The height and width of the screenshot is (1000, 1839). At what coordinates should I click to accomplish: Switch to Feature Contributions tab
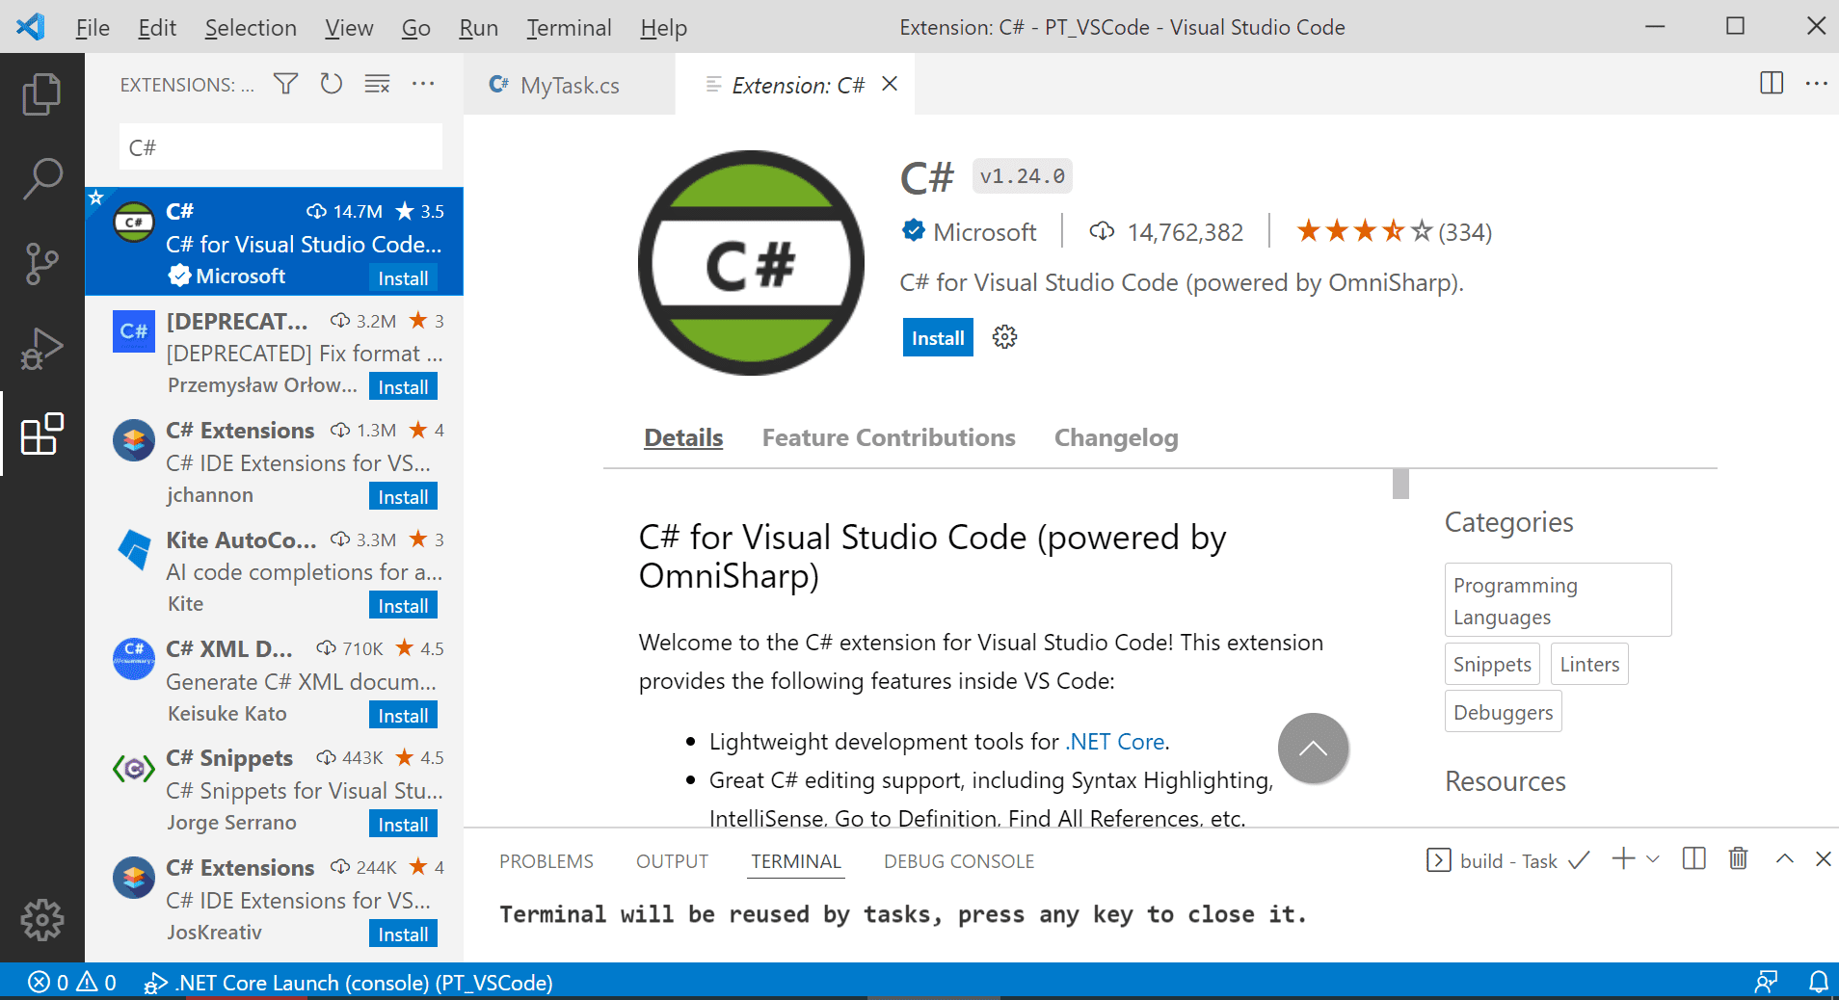(x=889, y=437)
